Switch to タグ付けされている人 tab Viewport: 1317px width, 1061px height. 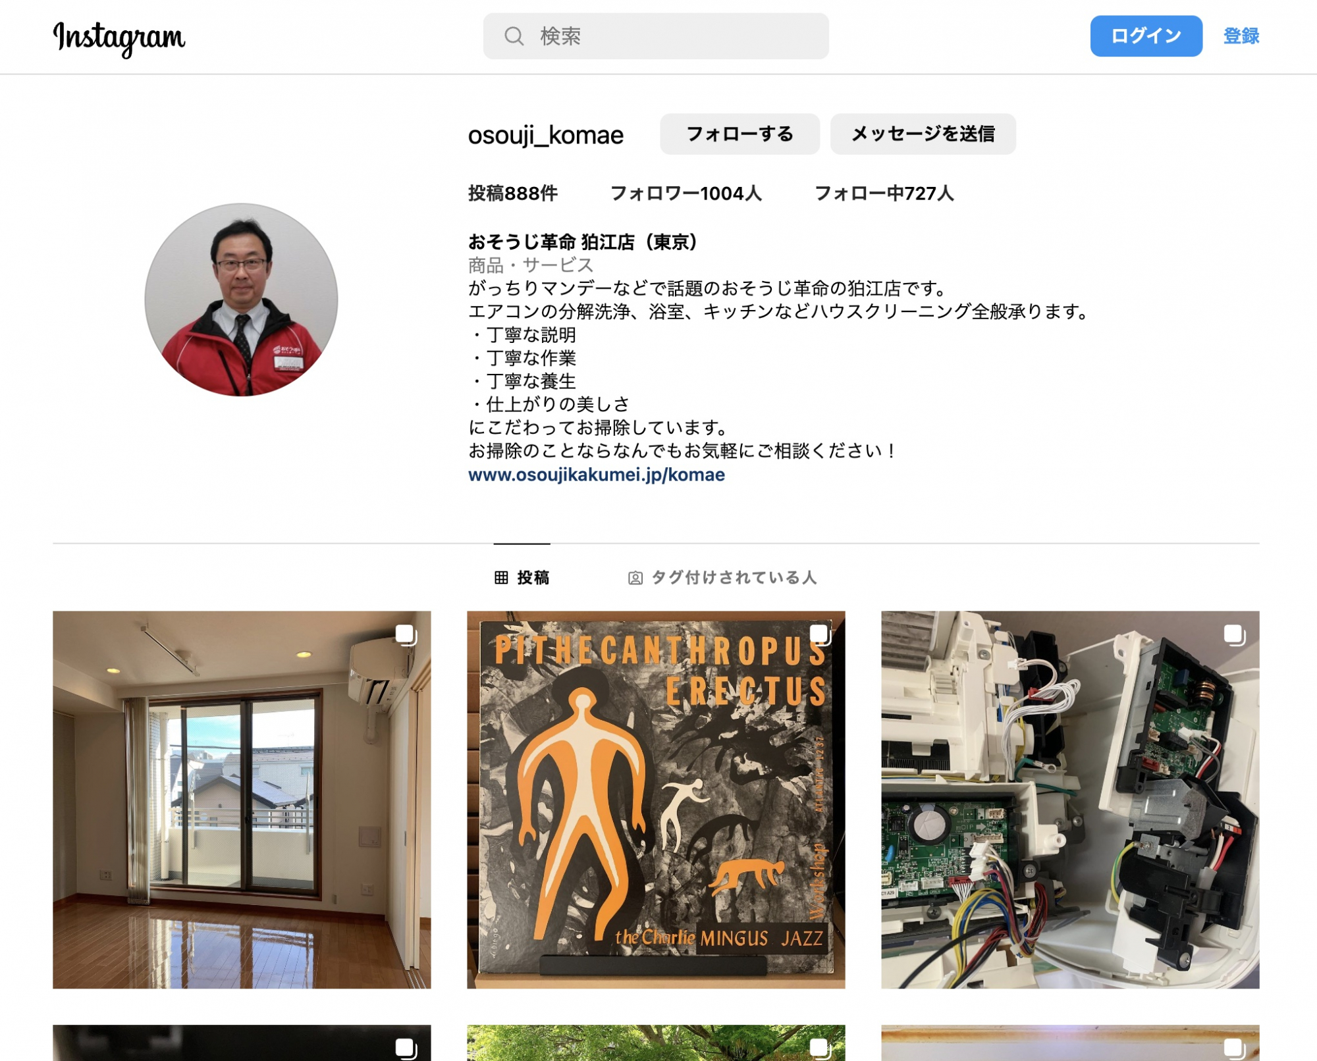(x=734, y=578)
